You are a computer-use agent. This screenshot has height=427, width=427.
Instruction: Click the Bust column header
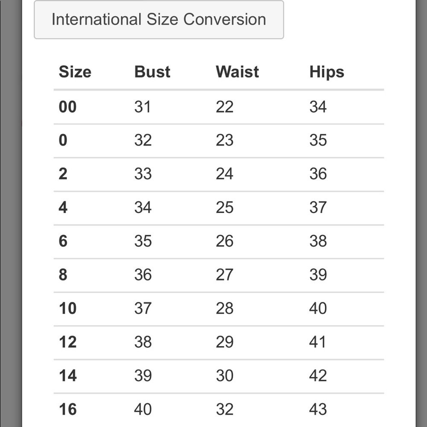click(152, 72)
